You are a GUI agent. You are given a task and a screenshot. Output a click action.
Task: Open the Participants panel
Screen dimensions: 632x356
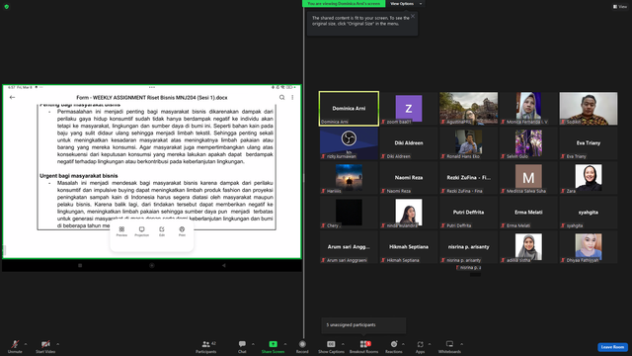click(206, 346)
